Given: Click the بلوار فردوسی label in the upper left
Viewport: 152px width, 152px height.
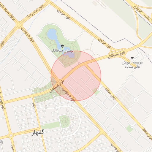Looking at the screenshot, I should 28,35.
